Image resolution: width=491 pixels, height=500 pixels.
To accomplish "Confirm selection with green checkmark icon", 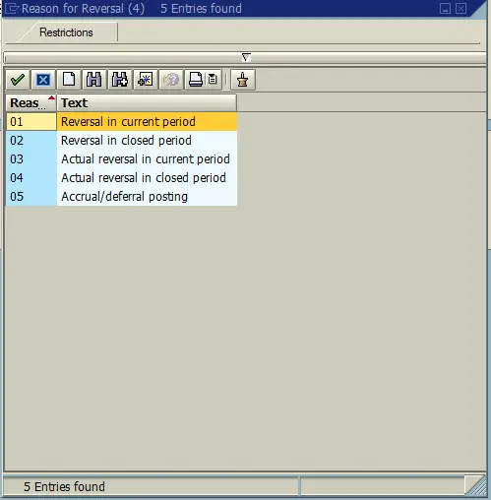I will tap(18, 80).
